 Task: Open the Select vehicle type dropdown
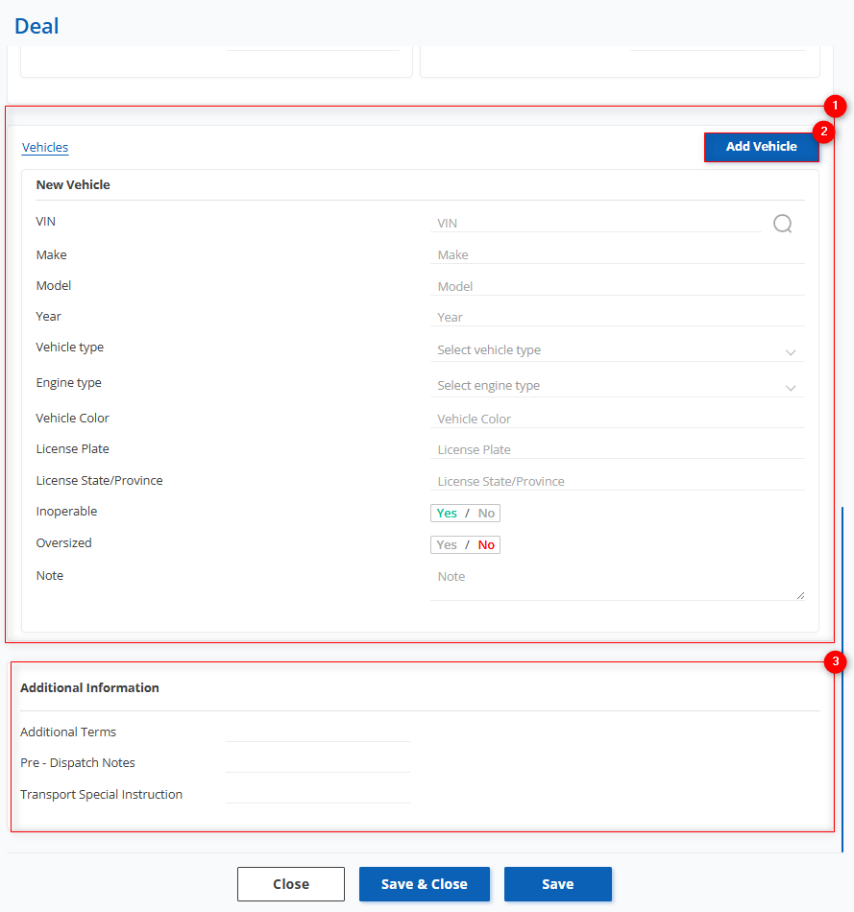617,350
